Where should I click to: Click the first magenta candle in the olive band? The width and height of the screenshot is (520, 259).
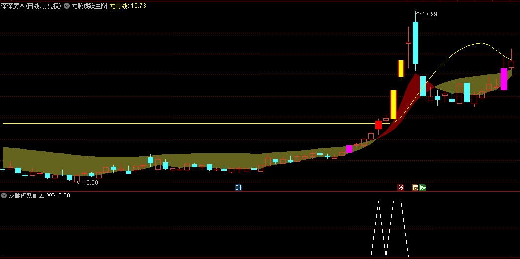[x=349, y=149]
